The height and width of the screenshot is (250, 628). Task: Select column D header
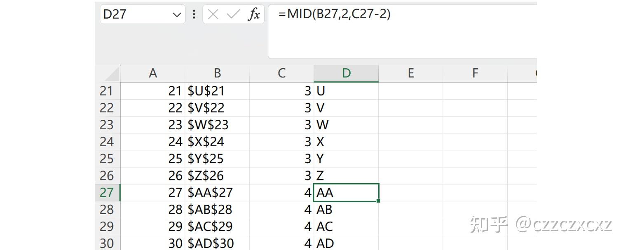click(x=346, y=73)
